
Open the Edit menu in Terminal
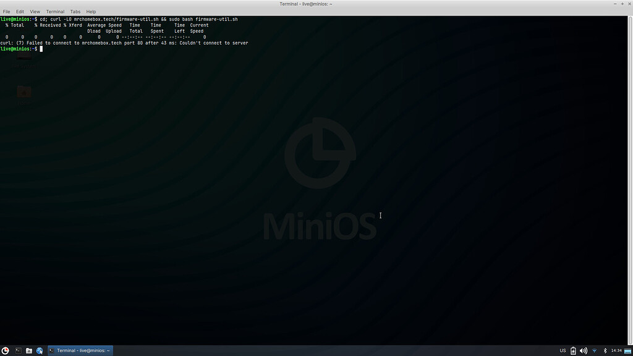(x=20, y=11)
